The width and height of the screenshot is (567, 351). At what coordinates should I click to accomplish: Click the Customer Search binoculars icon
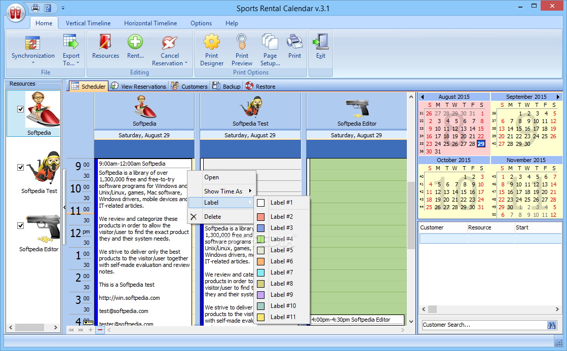click(551, 325)
